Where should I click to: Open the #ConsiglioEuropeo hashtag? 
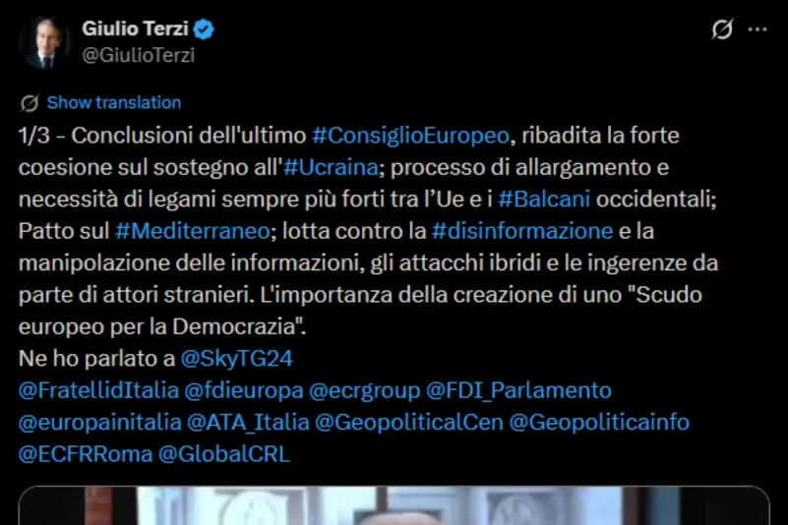(410, 136)
